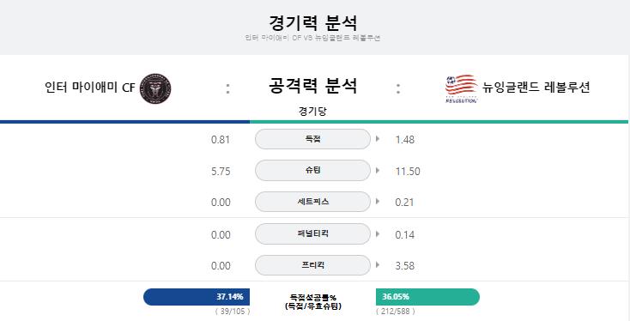Open the 세트피스 stat pill
630x321 pixels.
coord(312,202)
